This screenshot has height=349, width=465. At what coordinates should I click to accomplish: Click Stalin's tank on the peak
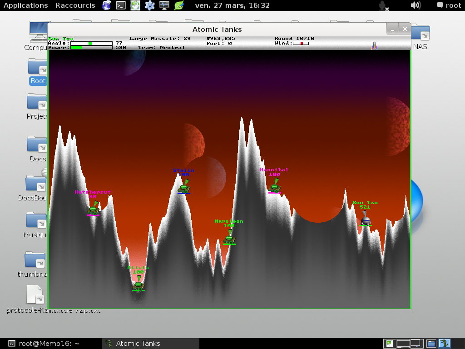[x=184, y=186]
